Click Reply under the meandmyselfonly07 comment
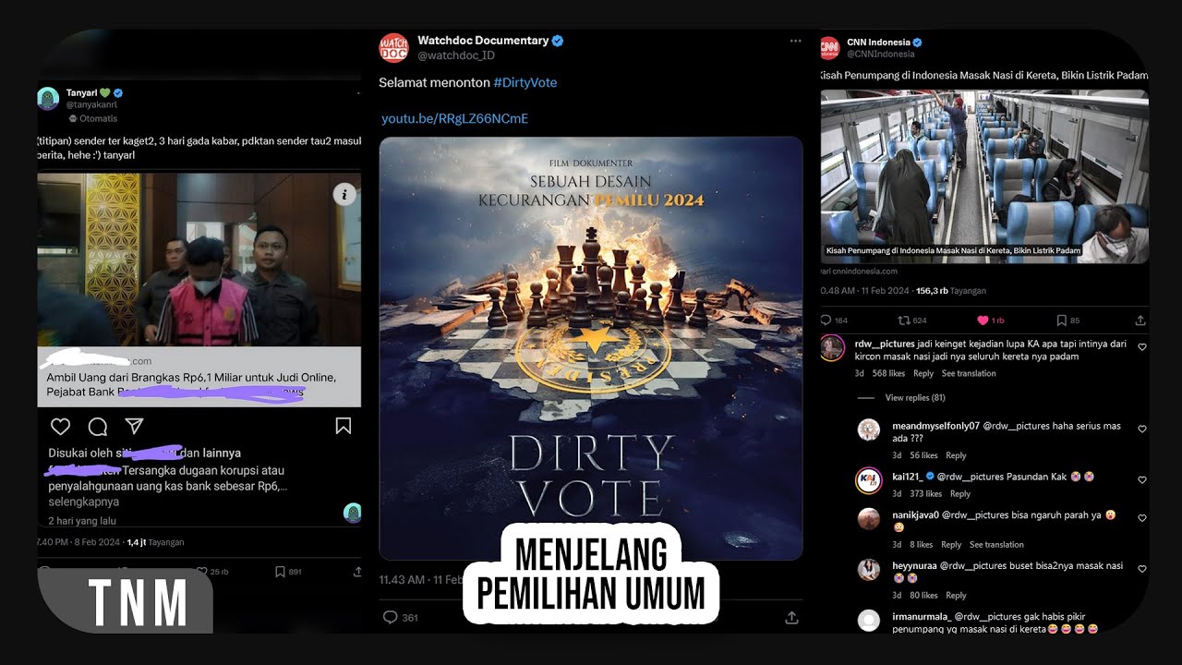Screen dimensions: 1182x665 (x=956, y=455)
